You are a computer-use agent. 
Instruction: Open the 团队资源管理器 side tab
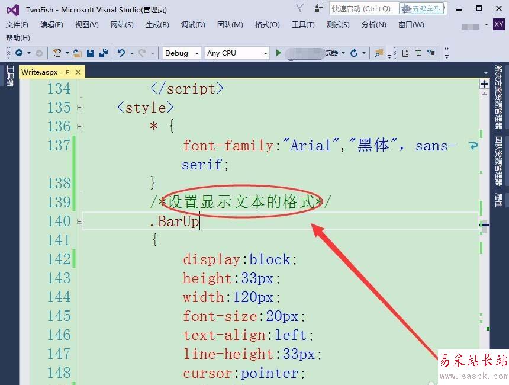[x=498, y=161]
